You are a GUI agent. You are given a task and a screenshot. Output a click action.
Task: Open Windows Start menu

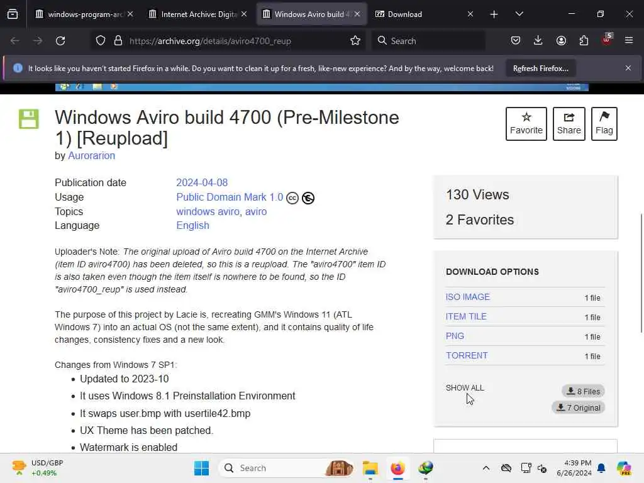[201, 468]
